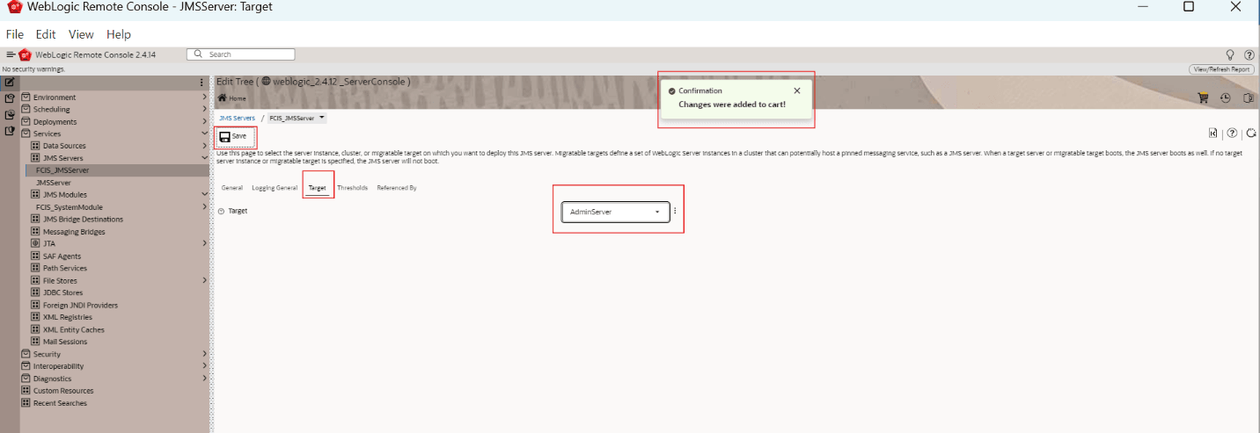
Task: Open Messaging Bridges node
Action: (x=74, y=232)
